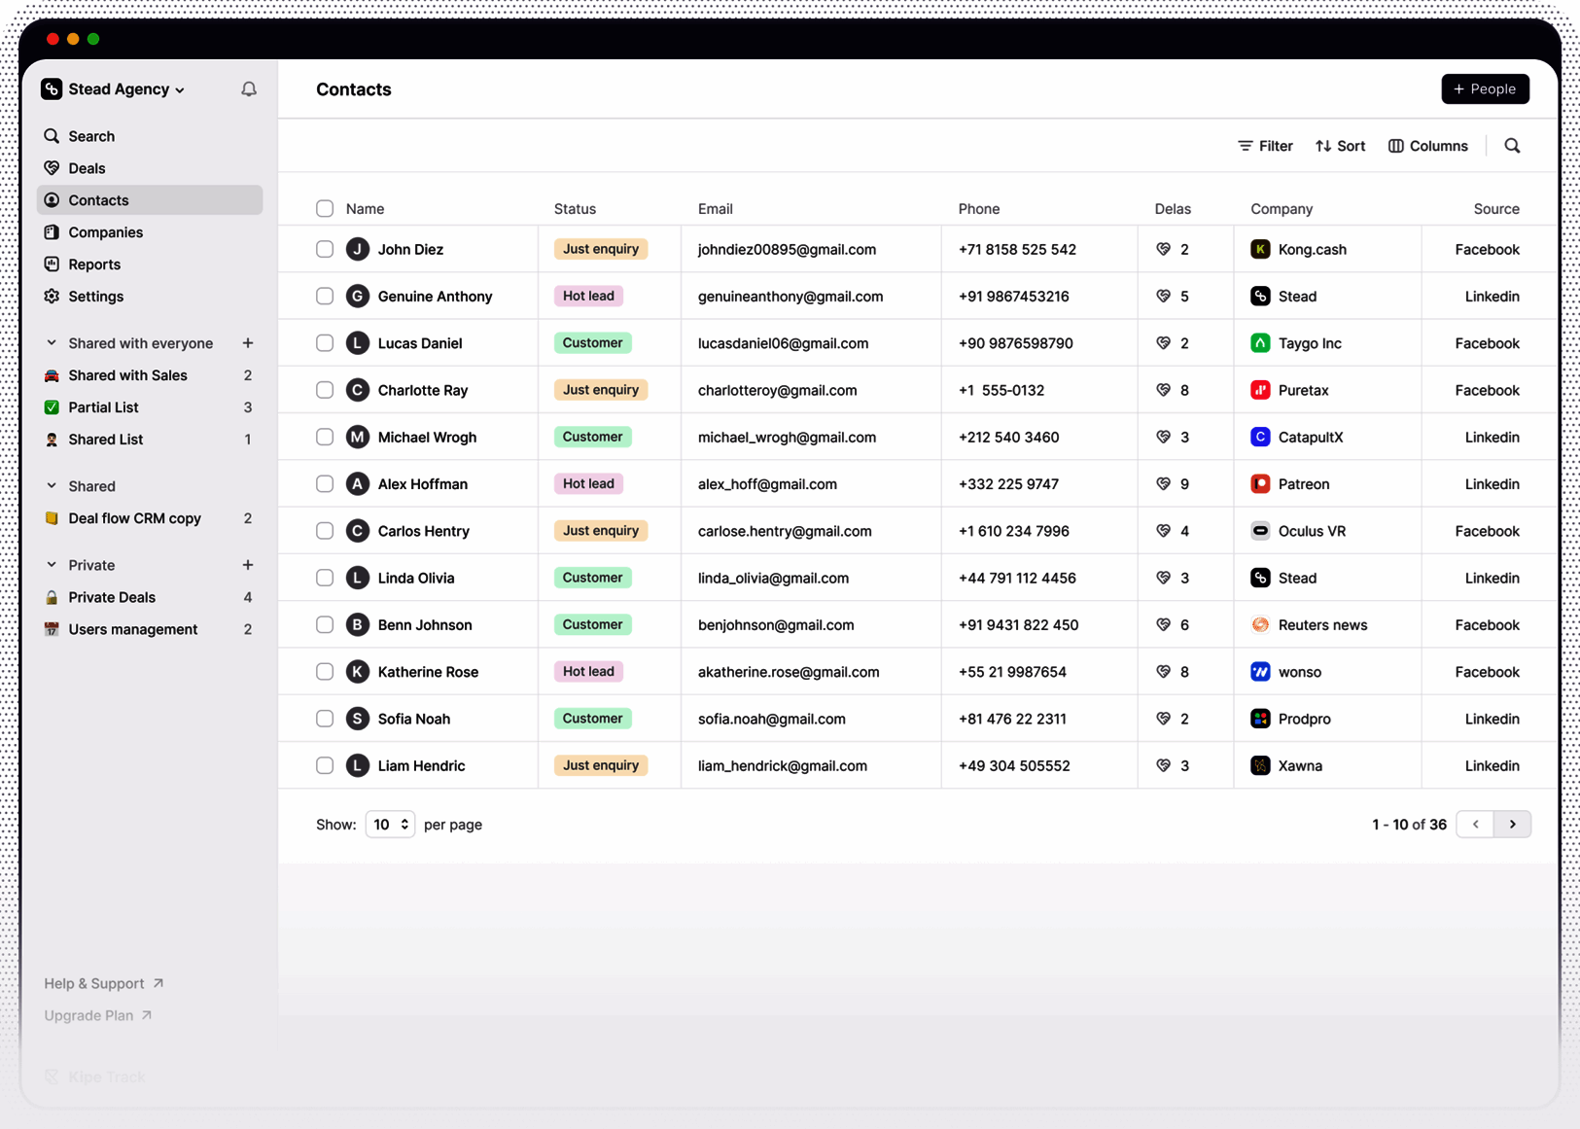Click the notification bell icon
This screenshot has width=1580, height=1129.
(249, 89)
